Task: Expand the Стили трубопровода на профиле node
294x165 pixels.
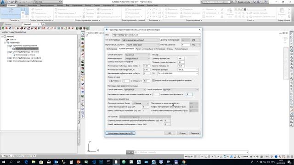Action: [x=8, y=58]
